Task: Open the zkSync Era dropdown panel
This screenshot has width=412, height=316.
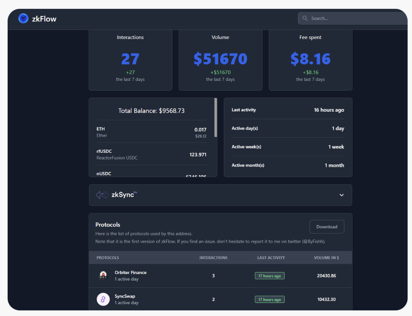Action: pos(220,195)
